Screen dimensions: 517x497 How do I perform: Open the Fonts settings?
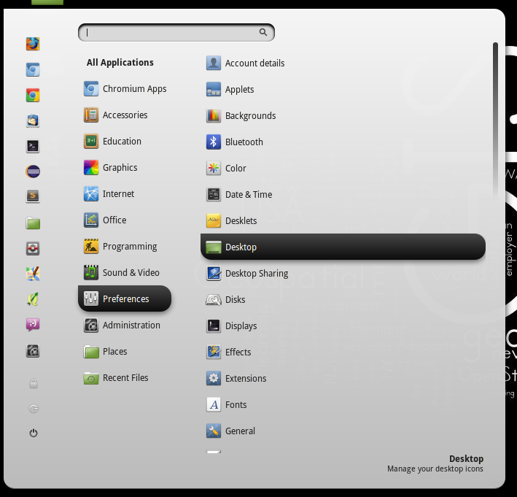tap(343, 404)
